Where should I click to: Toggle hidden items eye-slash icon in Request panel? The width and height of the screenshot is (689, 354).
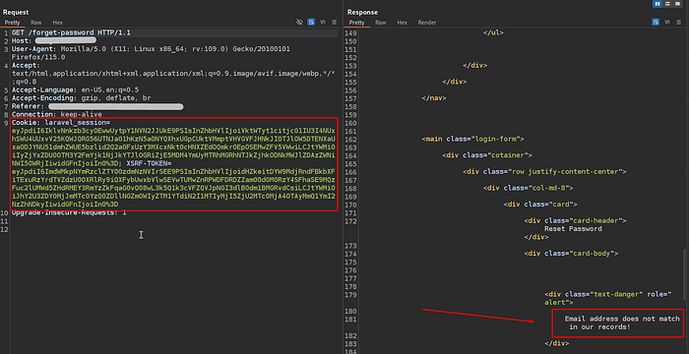[x=299, y=22]
